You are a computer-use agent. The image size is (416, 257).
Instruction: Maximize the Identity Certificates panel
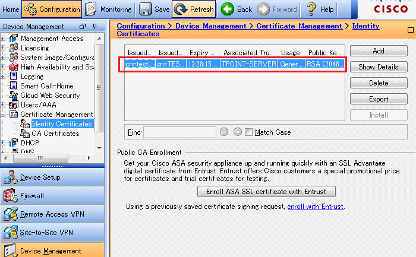pyautogui.click(x=411, y=30)
